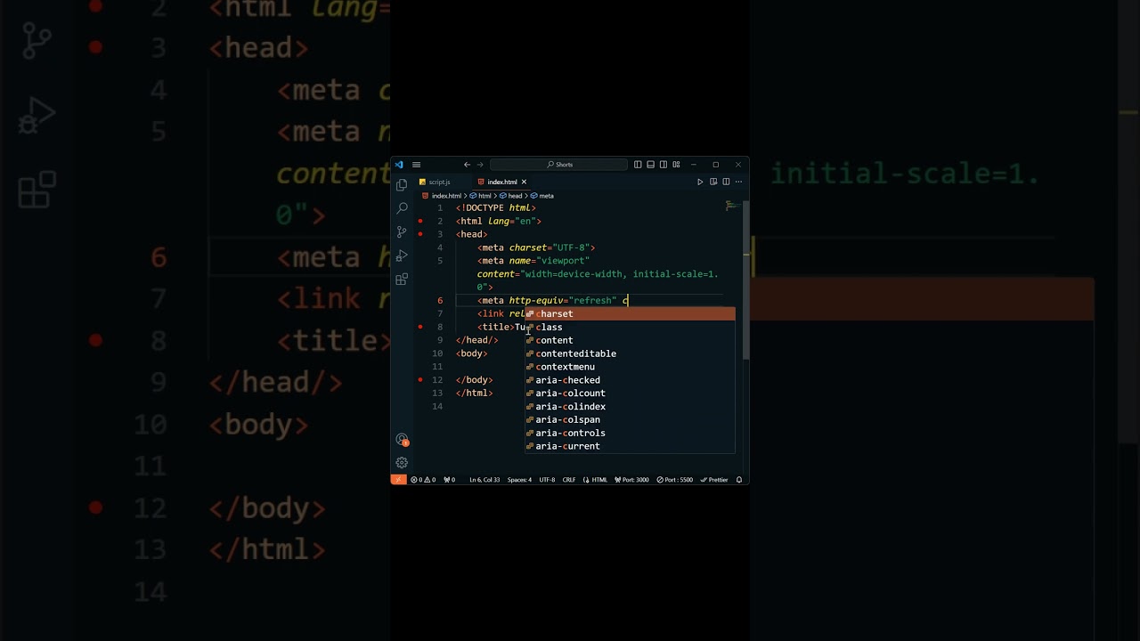Select the class suggestion
This screenshot has width=1140, height=641.
pos(630,327)
